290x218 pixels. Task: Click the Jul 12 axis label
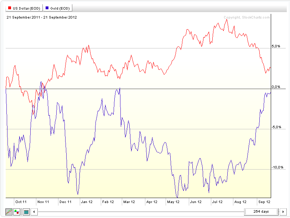click(217, 202)
